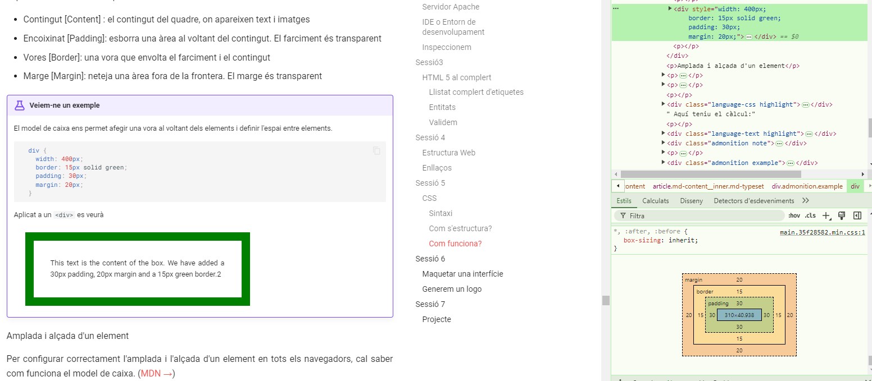The height and width of the screenshot is (381, 872).
Task: Open Estructura Web link
Action: tap(449, 153)
